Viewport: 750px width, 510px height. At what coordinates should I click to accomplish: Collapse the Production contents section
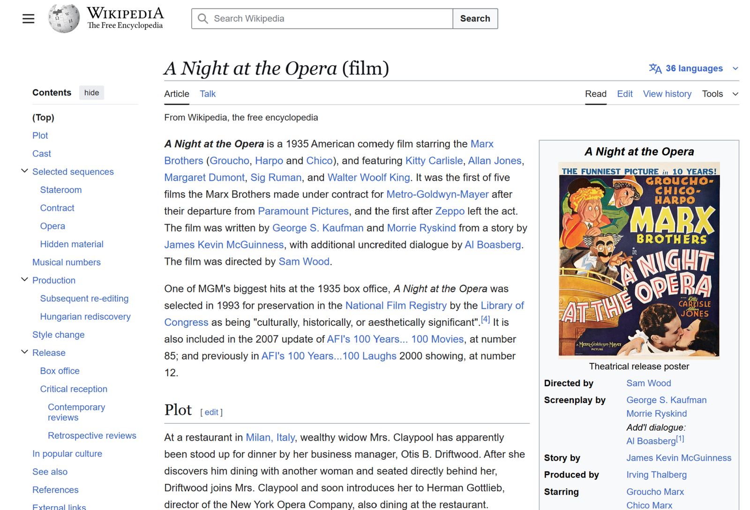coord(24,280)
